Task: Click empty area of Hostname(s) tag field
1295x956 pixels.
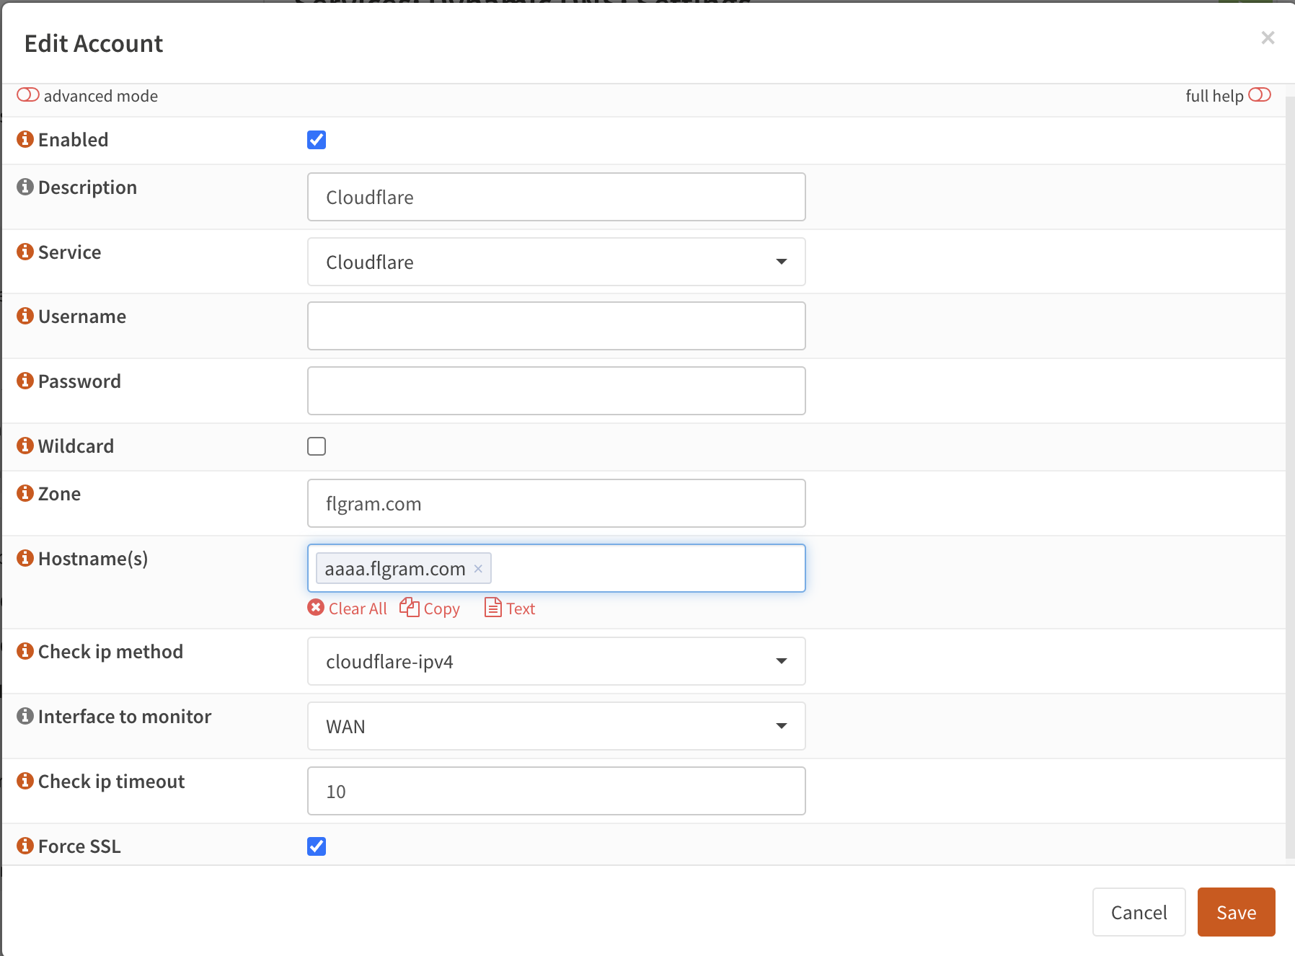Action: tap(647, 568)
